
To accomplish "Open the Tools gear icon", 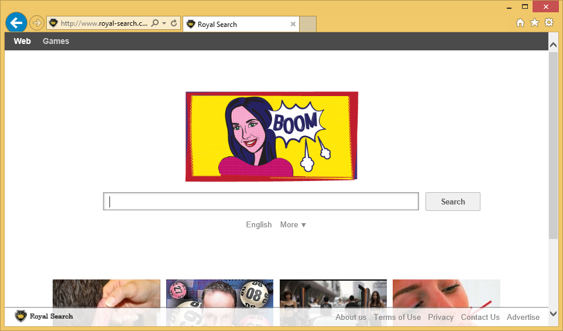I will 549,23.
